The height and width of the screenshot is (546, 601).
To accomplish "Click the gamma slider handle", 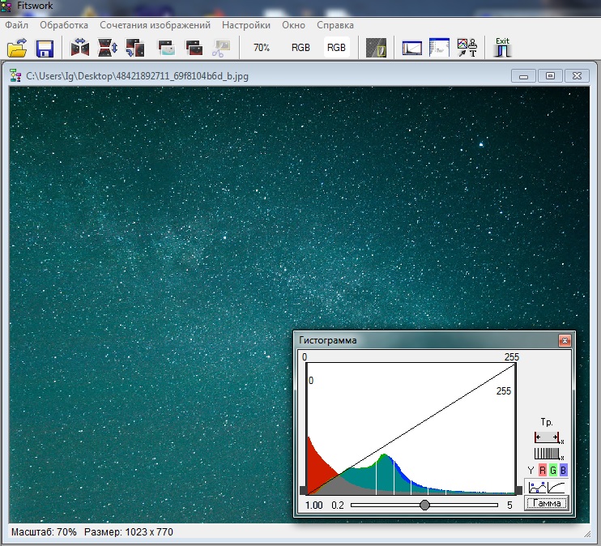I will pos(424,505).
